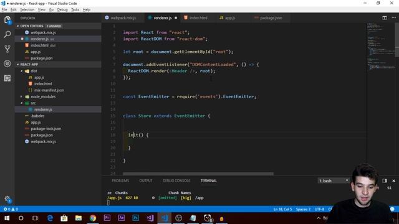The width and height of the screenshot is (399, 224).
Task: Open the Manage gear in activity bar
Action: coord(7,199)
